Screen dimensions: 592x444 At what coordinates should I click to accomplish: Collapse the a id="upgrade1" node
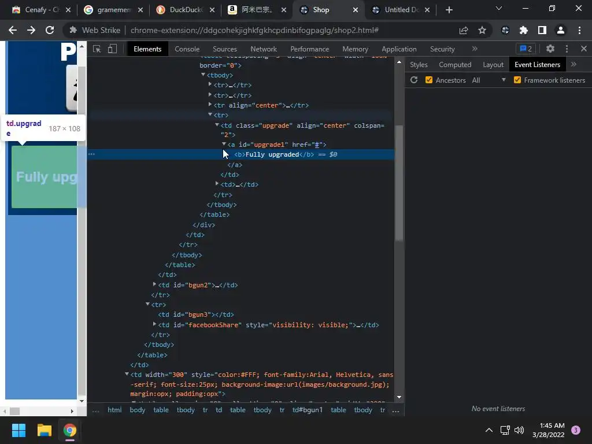(224, 144)
